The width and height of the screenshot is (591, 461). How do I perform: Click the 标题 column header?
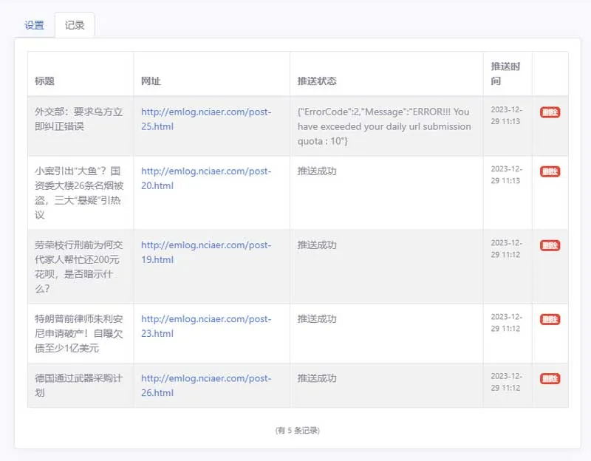(x=44, y=81)
